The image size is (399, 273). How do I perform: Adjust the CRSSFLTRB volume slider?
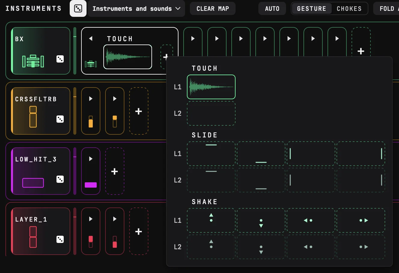click(x=75, y=111)
